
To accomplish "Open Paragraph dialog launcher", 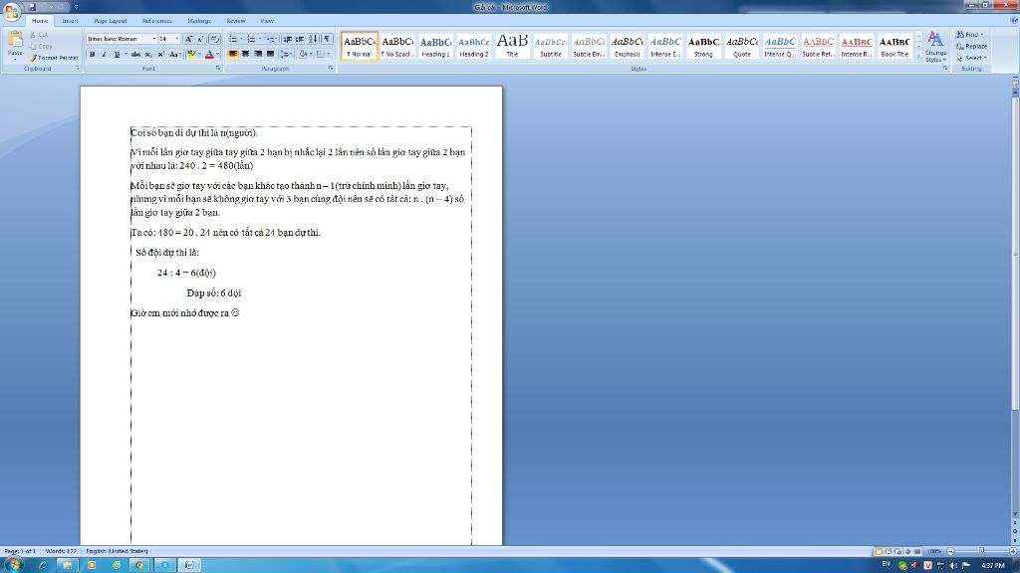I will (x=331, y=69).
